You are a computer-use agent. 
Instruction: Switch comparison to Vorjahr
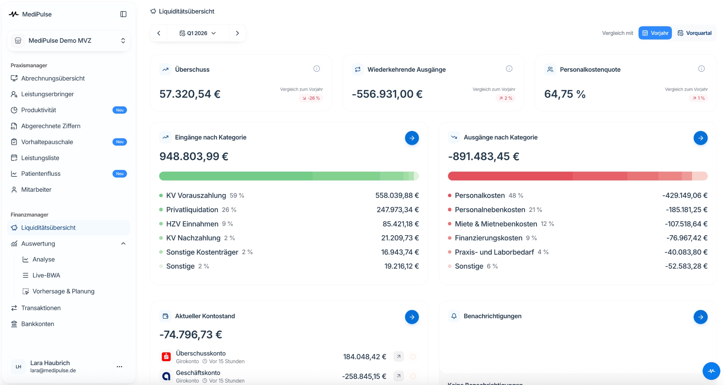[655, 33]
